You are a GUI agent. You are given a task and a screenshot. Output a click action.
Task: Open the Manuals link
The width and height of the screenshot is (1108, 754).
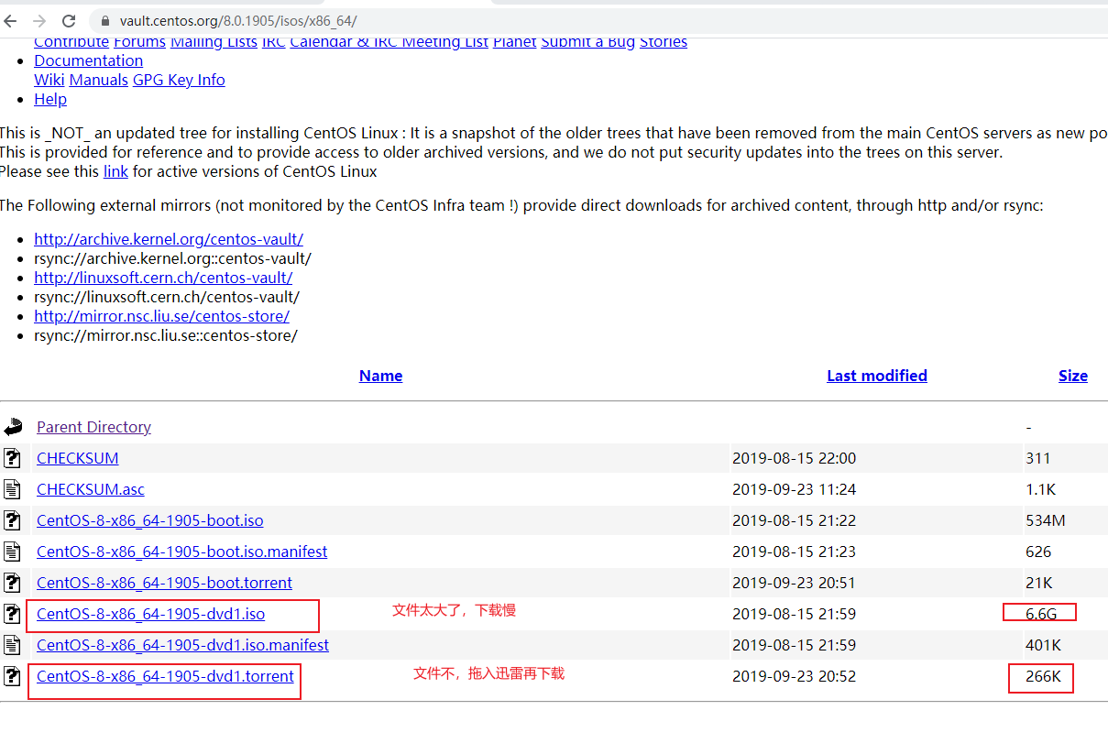pyautogui.click(x=99, y=80)
